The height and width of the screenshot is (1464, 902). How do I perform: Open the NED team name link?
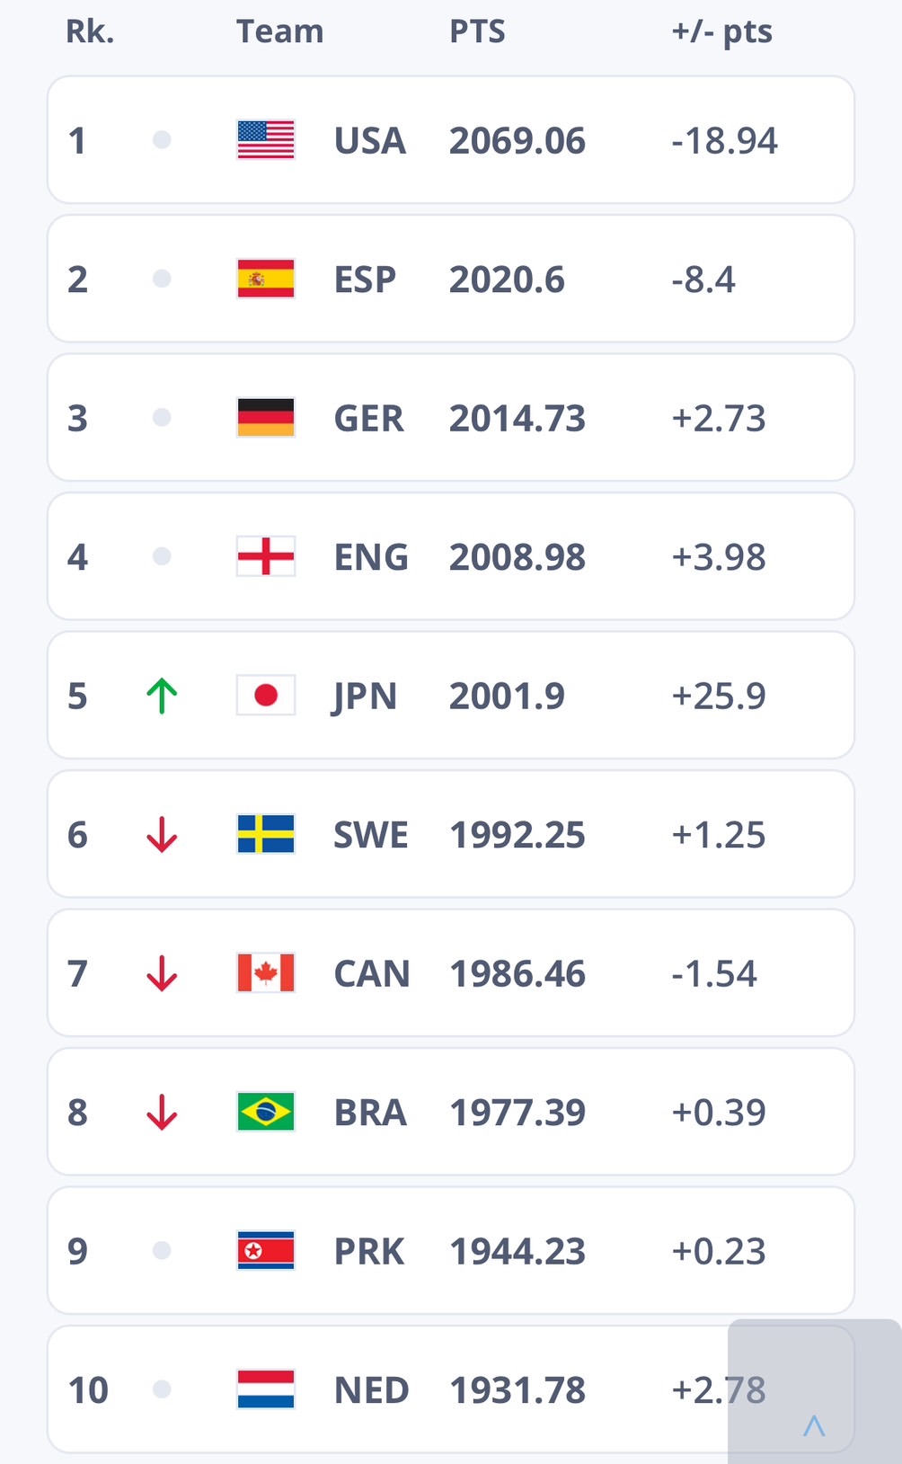(x=371, y=1390)
